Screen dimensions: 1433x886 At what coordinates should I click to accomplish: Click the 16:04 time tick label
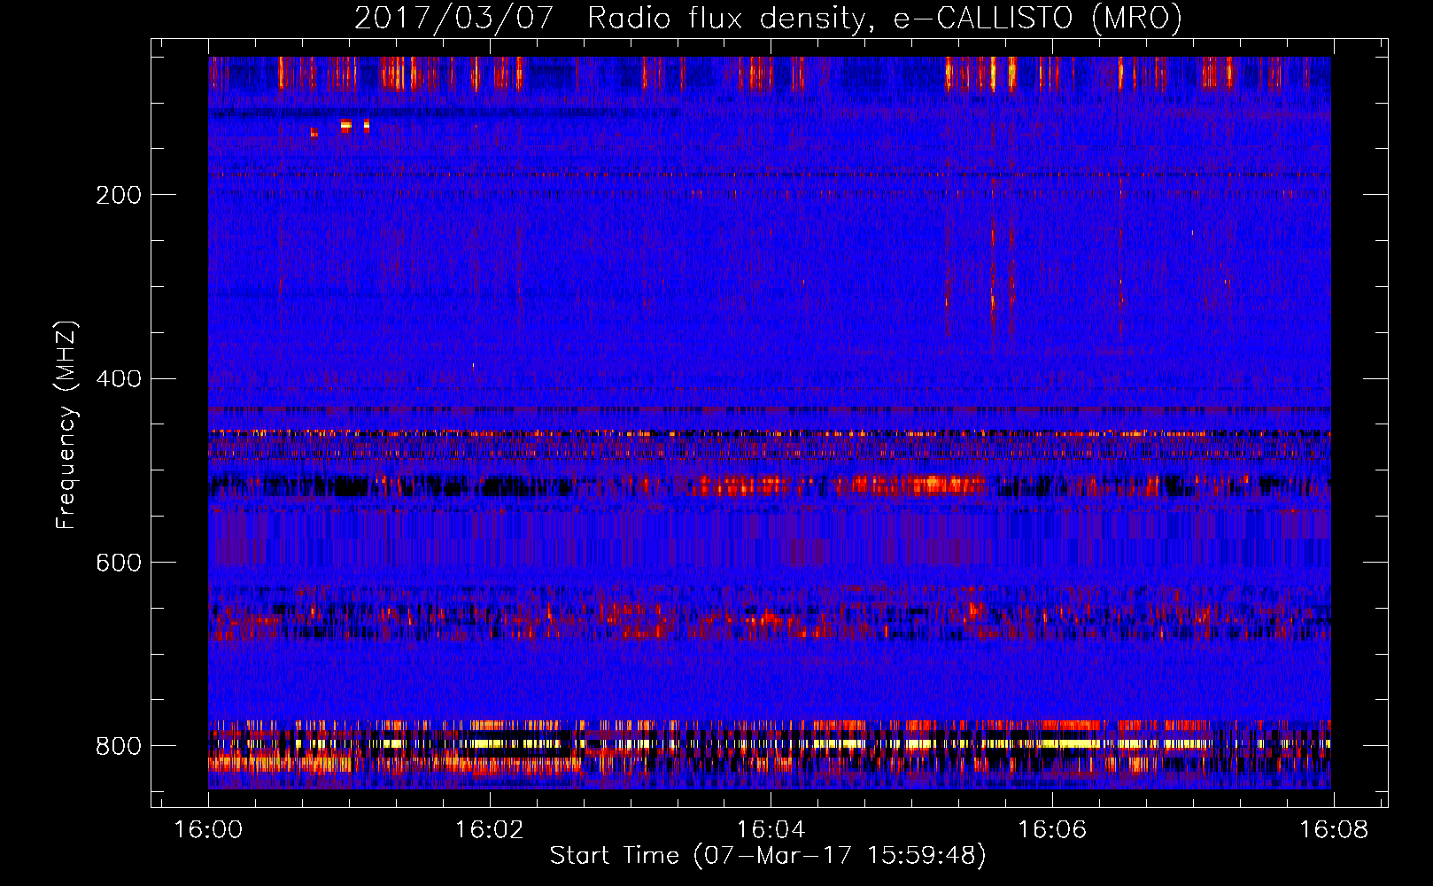771,830
